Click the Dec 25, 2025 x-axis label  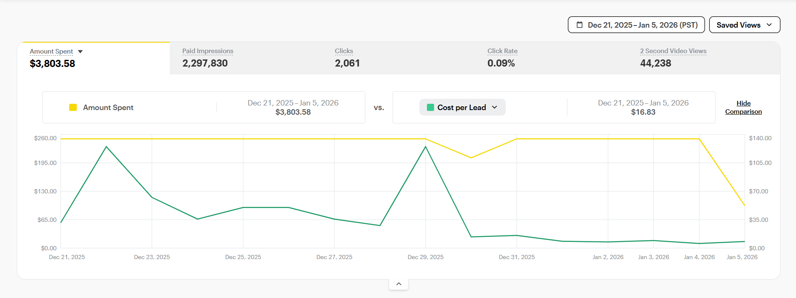coord(243,257)
